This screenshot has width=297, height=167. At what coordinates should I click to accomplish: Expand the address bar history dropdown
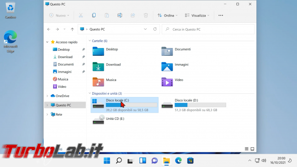pyautogui.click(x=145, y=29)
